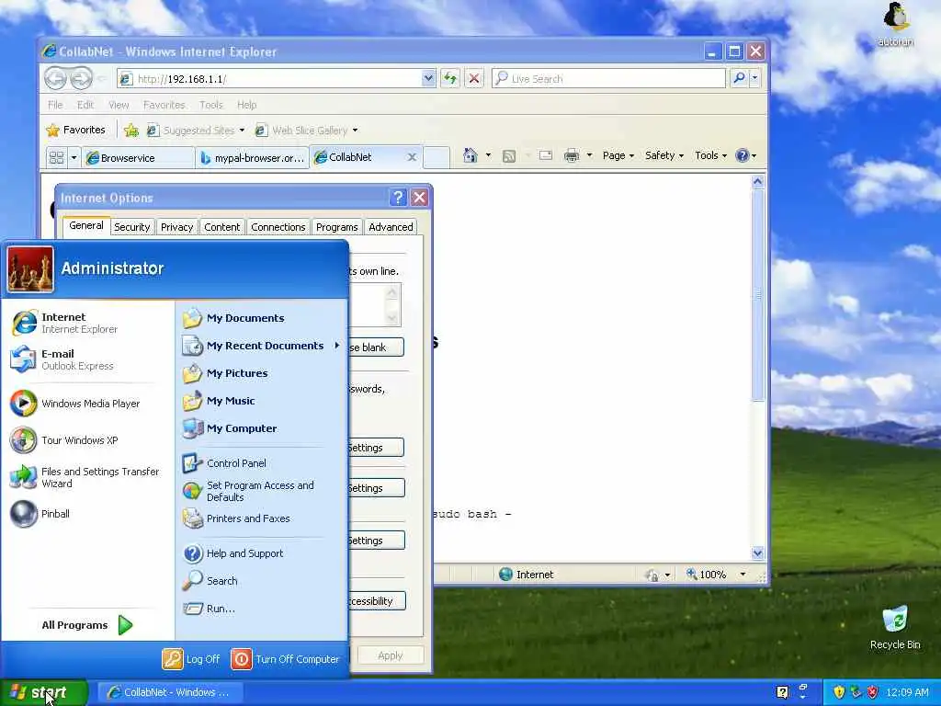Open Recycle Bin on desktop
This screenshot has height=706, width=941.
click(895, 627)
